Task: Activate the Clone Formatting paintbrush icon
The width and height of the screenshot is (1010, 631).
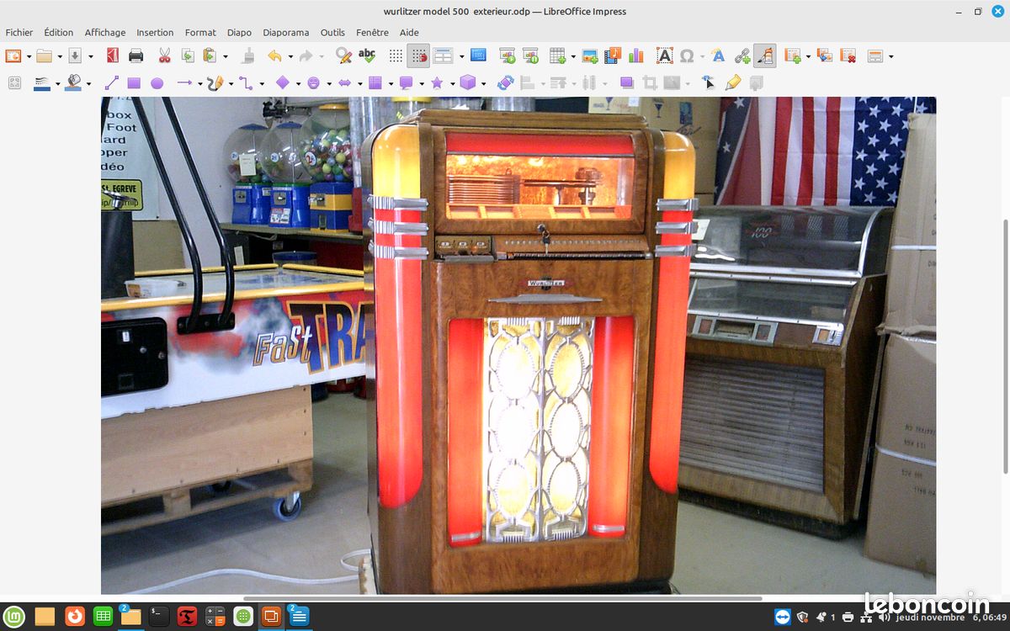Action: 247,56
